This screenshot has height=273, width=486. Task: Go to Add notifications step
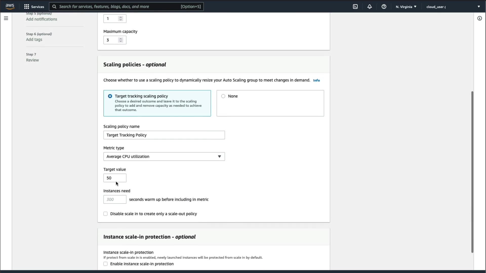42,19
